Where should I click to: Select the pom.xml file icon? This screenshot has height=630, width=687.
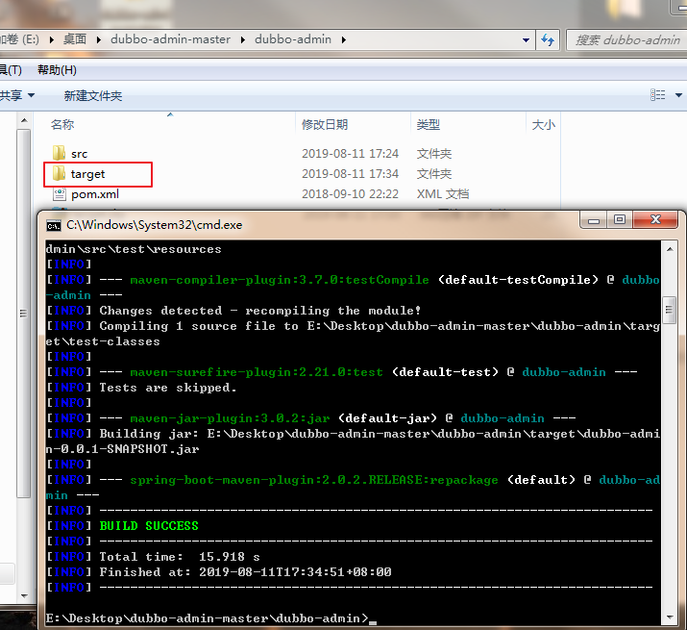[x=60, y=193]
